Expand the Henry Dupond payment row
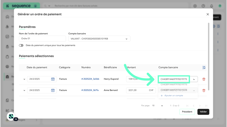 coord(24,79)
